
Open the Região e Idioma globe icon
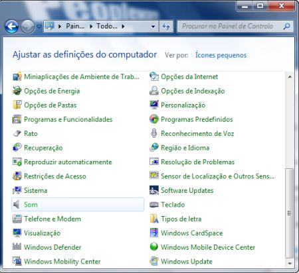point(154,148)
